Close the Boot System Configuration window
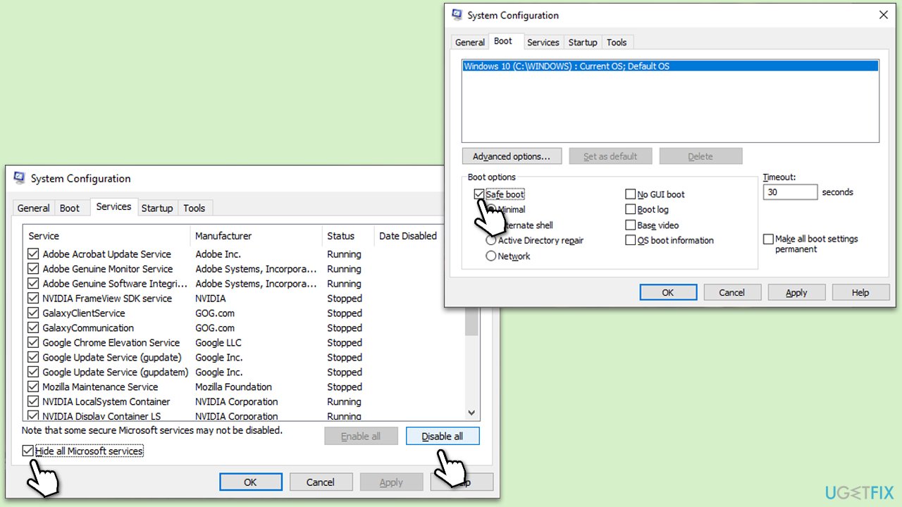Image resolution: width=902 pixels, height=507 pixels. coord(883,15)
